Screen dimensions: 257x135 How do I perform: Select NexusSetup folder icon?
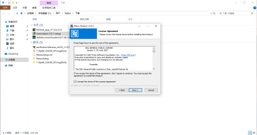[x=34, y=59]
